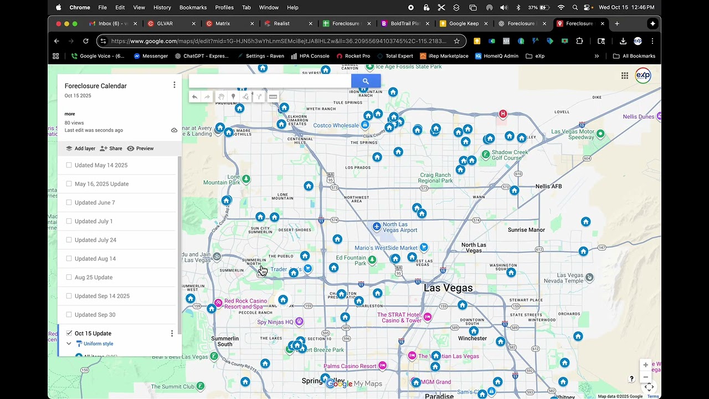Click the Foreclosure Calendar map title
Viewport: 709px width, 399px height.
(x=96, y=86)
